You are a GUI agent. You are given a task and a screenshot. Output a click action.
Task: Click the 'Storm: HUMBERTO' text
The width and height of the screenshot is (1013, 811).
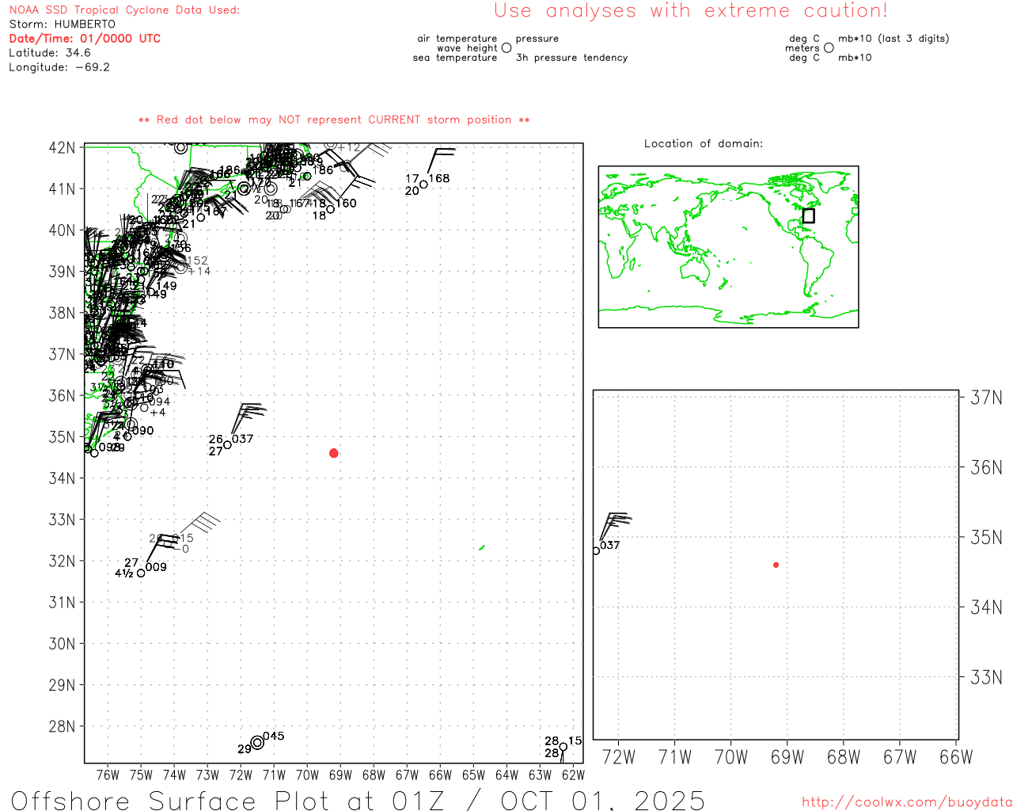click(x=62, y=25)
